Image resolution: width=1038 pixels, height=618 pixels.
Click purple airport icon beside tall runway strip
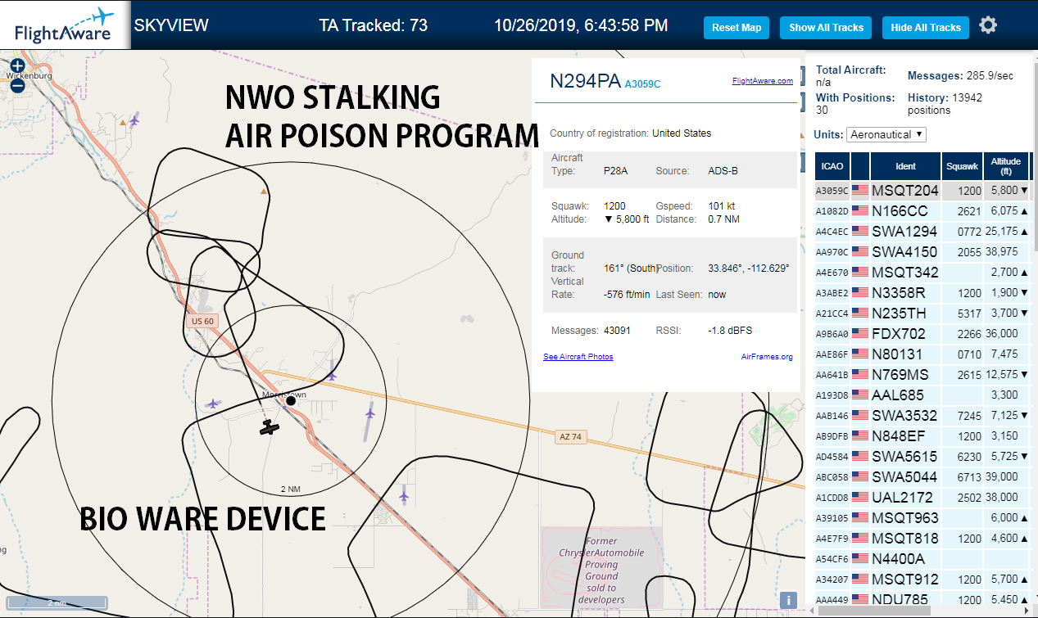pos(369,413)
